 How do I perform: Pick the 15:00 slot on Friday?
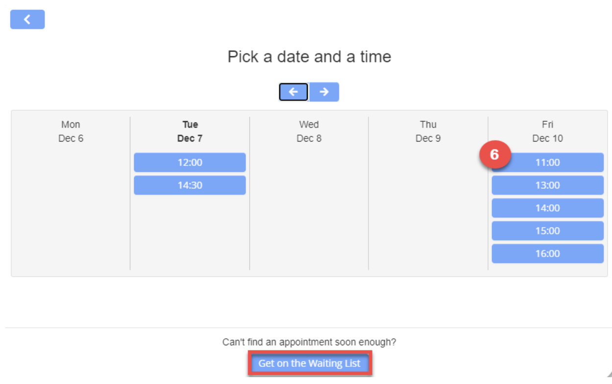[547, 231]
